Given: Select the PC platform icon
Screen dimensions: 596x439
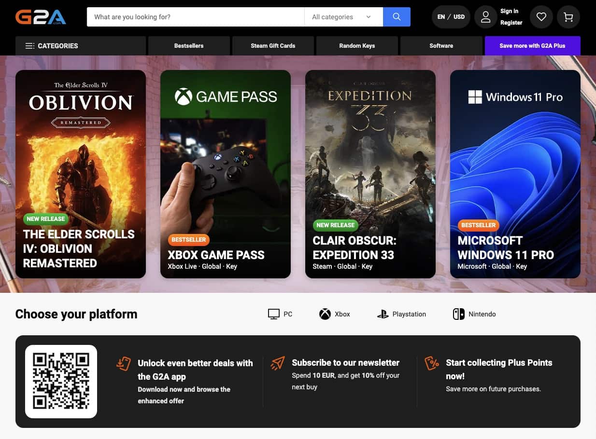Looking at the screenshot, I should click(x=279, y=314).
